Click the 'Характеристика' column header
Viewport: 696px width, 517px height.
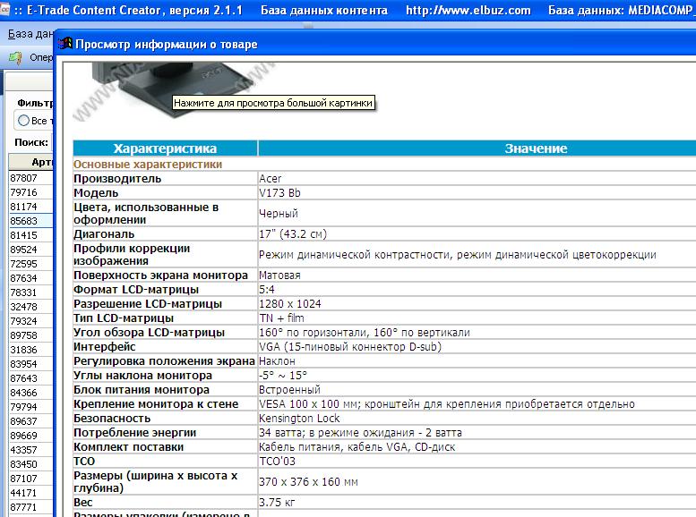[x=165, y=148]
